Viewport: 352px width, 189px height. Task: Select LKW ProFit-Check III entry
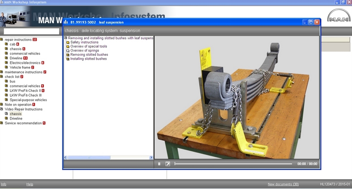[x=26, y=95]
